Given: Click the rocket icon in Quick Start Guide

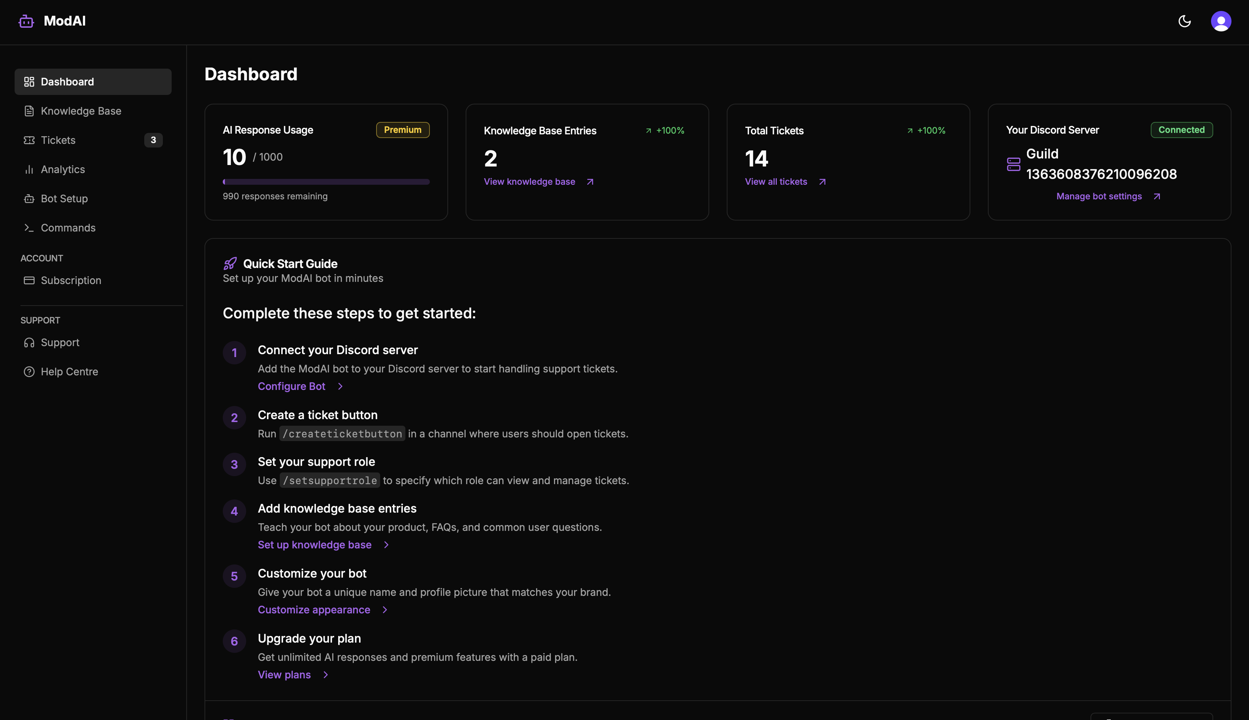Looking at the screenshot, I should (229, 263).
